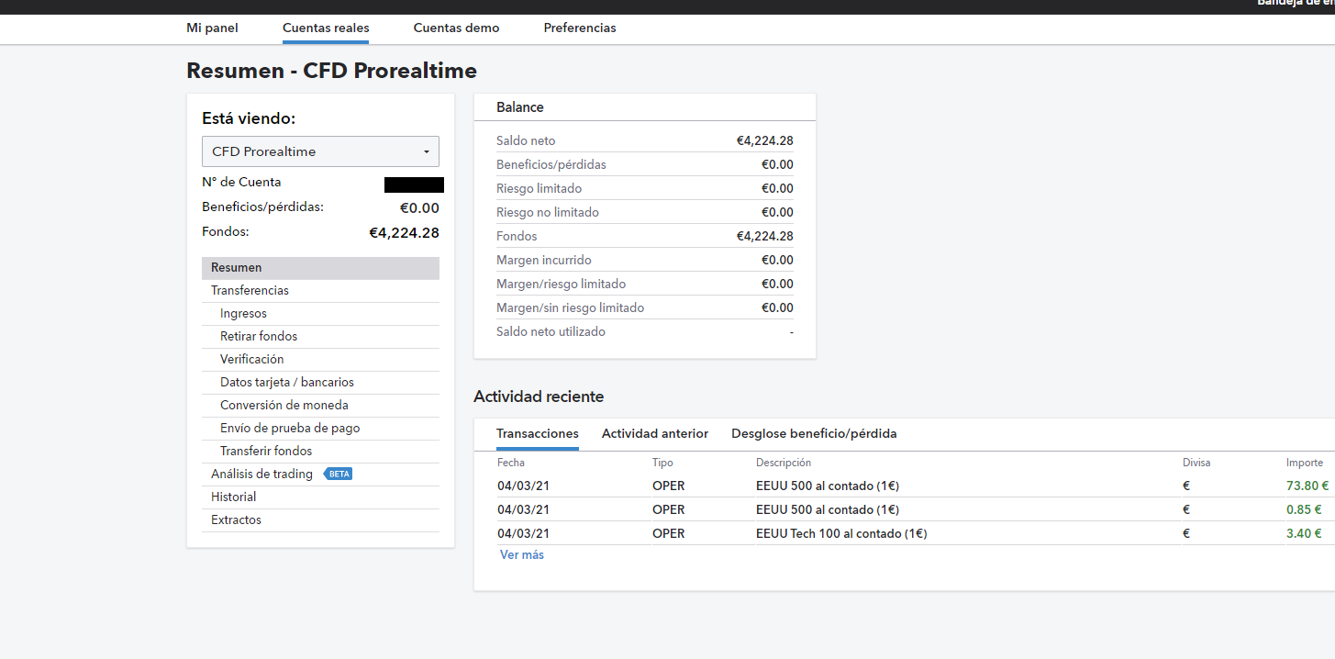Screen dimensions: 1335x659
Task: Select the Cuentas reales tab
Action: 326,28
